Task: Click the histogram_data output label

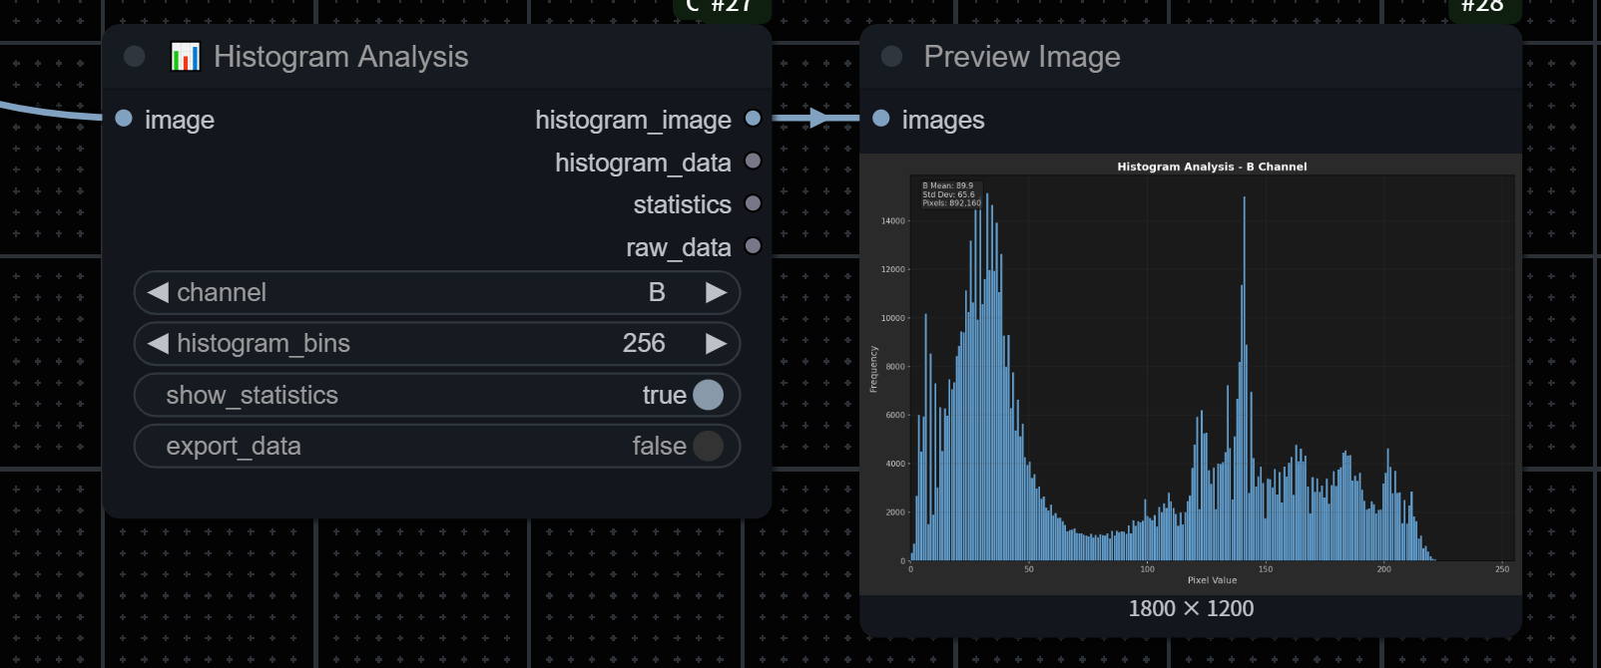Action: pyautogui.click(x=643, y=163)
